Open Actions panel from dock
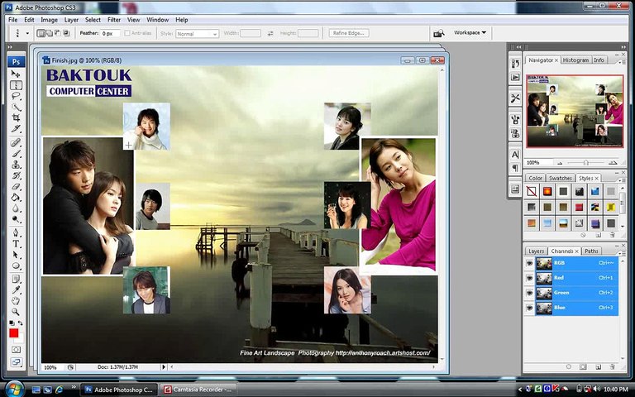Screen dimensions: 635x397 515,77
